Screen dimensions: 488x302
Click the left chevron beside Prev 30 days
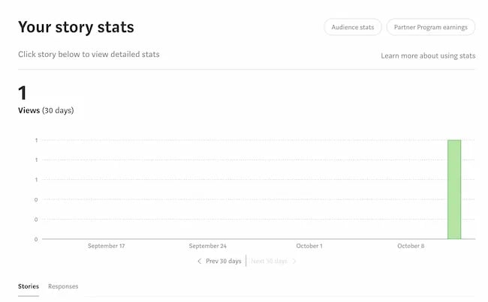click(x=200, y=262)
